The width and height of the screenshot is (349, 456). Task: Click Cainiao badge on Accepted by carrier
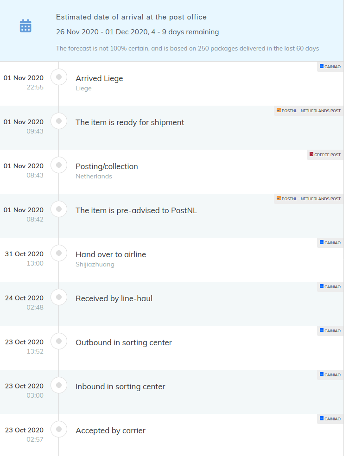[330, 419]
